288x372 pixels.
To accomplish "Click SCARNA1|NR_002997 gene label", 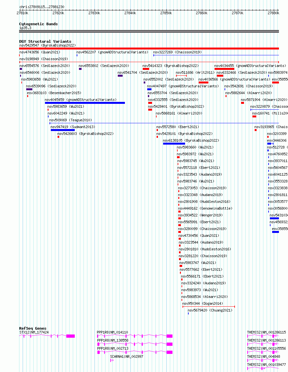I will (x=127, y=356).
